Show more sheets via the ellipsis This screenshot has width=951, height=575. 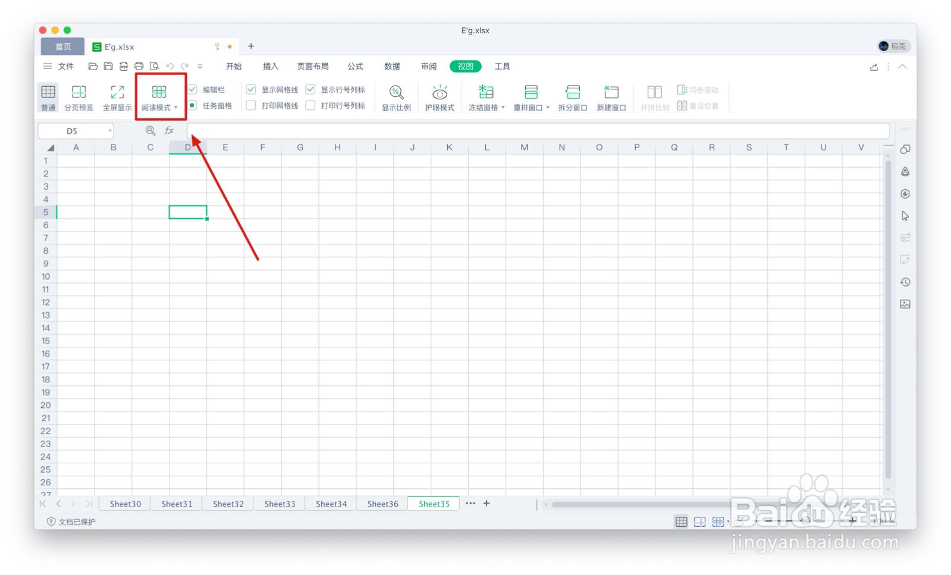click(x=470, y=503)
